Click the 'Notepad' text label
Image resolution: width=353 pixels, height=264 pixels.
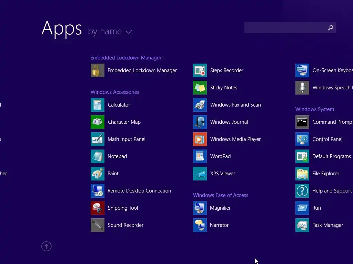point(117,156)
